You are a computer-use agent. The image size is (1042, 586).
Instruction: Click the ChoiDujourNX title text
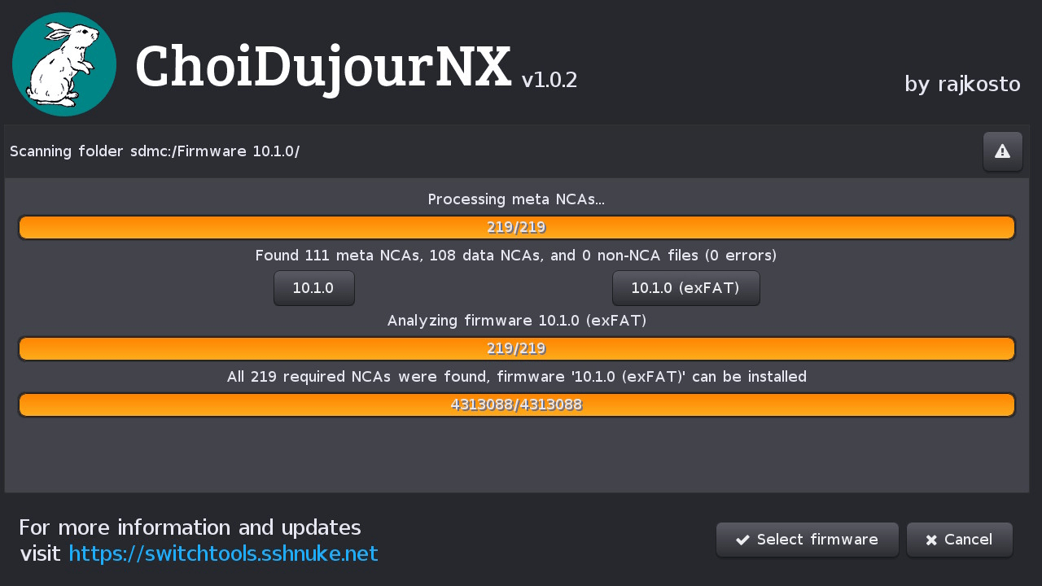click(323, 67)
